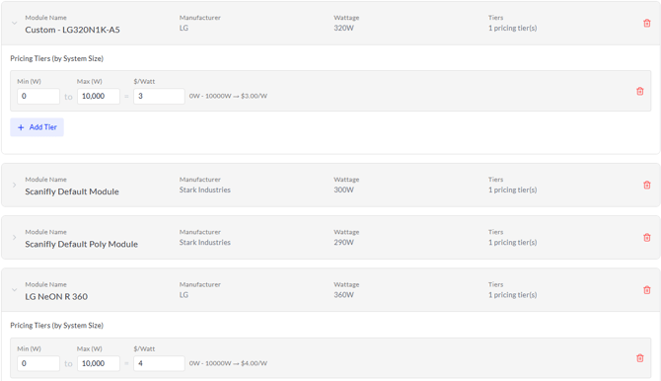Screen dimensions: 661x381
Task: Click 1 pricing tier(s) for Scanifly Default Poly Module
Action: (513, 243)
